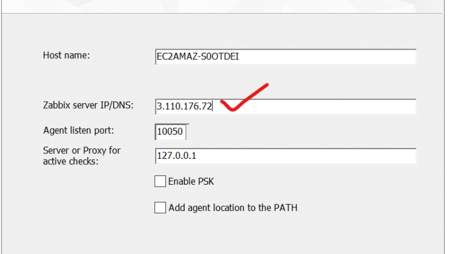Click the "Server or Proxy for active checks:" label

click(82, 156)
